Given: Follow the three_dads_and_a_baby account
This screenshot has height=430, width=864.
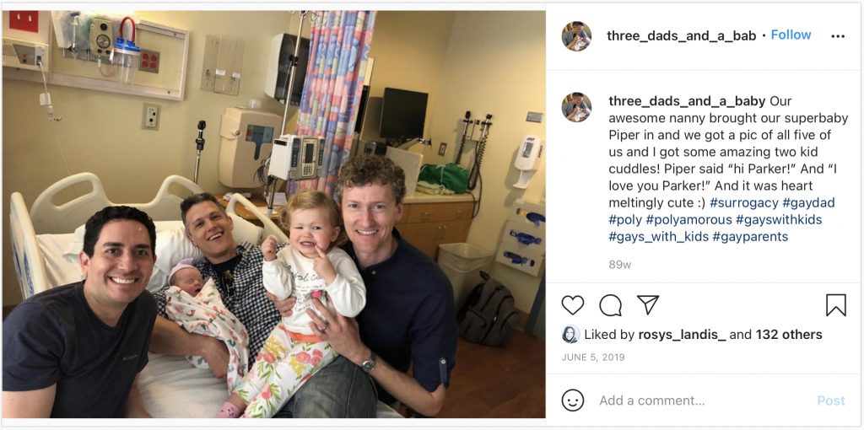Looking at the screenshot, I should (x=791, y=35).
